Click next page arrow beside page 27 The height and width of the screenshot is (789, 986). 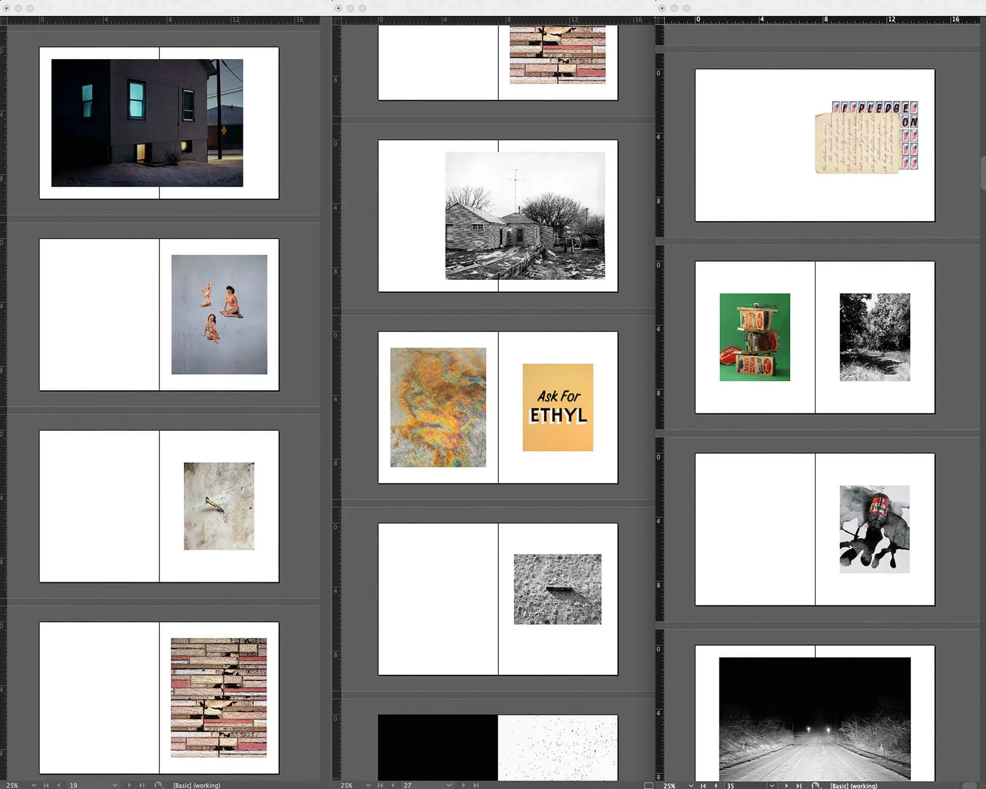(463, 785)
